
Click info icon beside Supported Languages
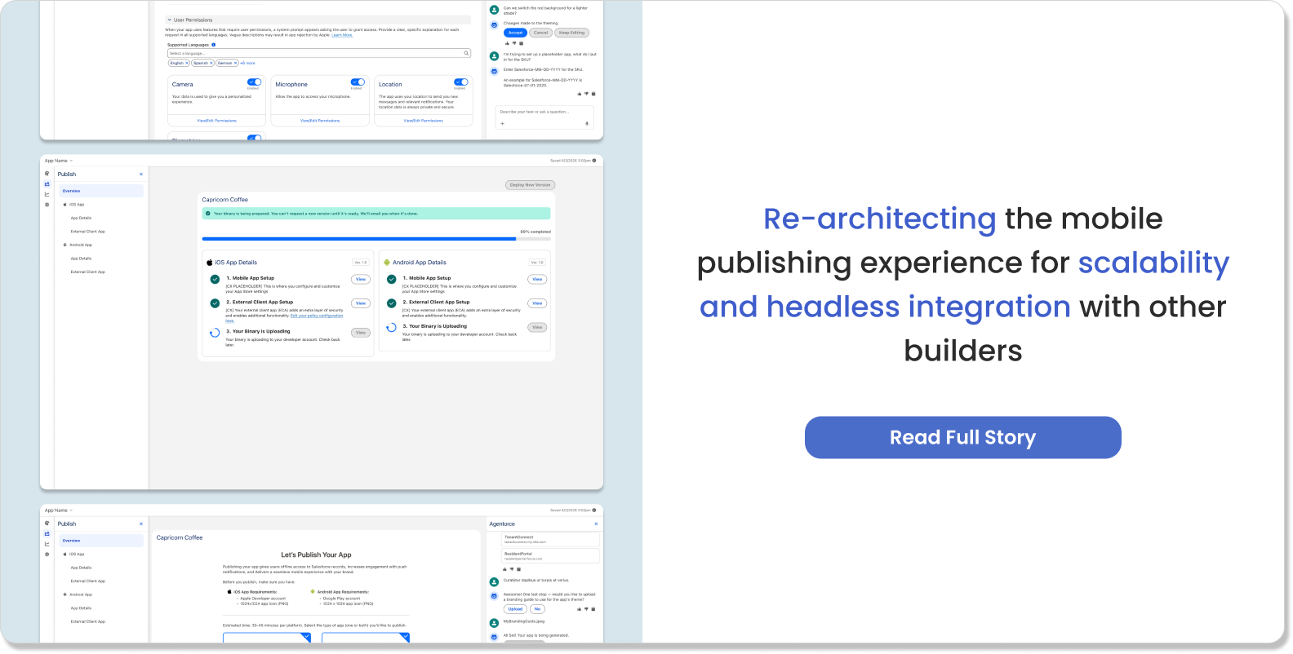(x=214, y=45)
